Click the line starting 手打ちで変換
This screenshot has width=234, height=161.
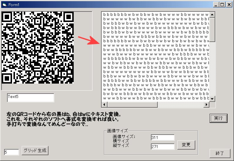click(x=47, y=124)
